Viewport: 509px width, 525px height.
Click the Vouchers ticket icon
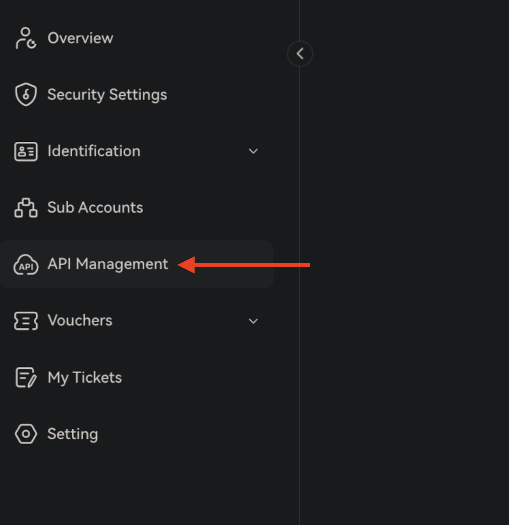(26, 321)
